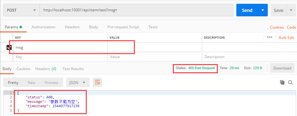Open the Save button dropdown arrow

[x=291, y=10]
